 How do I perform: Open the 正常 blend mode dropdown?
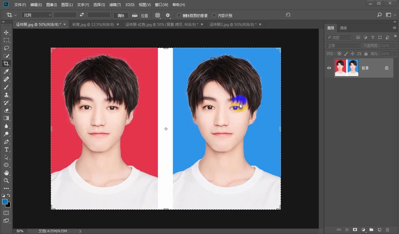(343, 46)
